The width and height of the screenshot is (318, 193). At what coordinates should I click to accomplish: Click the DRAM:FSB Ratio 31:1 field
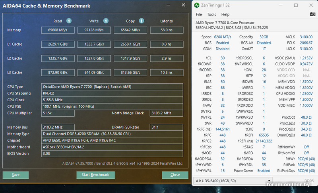[x=167, y=127]
